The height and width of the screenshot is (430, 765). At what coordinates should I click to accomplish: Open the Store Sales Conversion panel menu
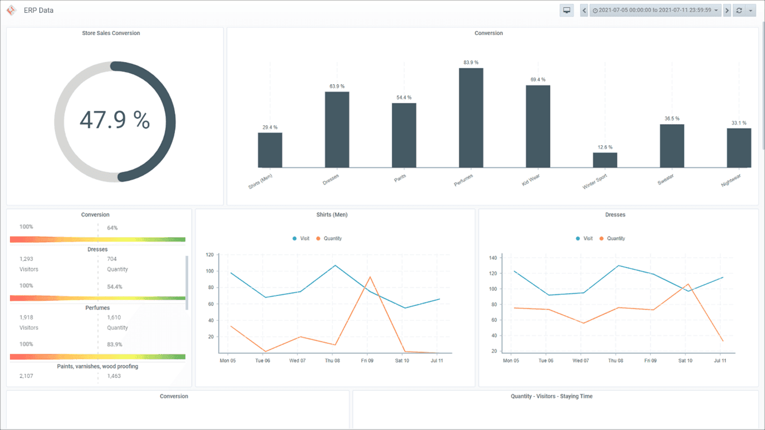tap(111, 33)
